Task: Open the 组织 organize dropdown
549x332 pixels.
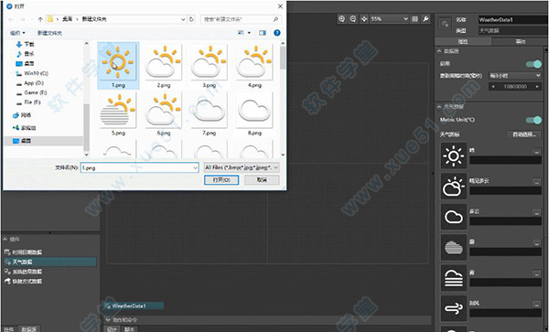Action: click(x=17, y=33)
